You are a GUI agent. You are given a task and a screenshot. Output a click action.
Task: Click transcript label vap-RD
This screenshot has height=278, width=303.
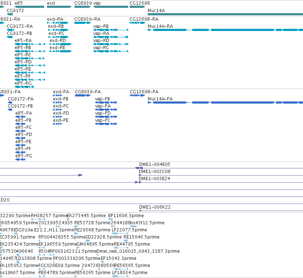tap(101, 40)
